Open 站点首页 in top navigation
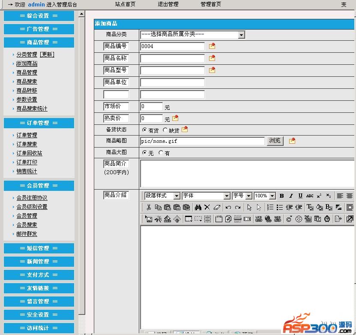 click(x=125, y=4)
